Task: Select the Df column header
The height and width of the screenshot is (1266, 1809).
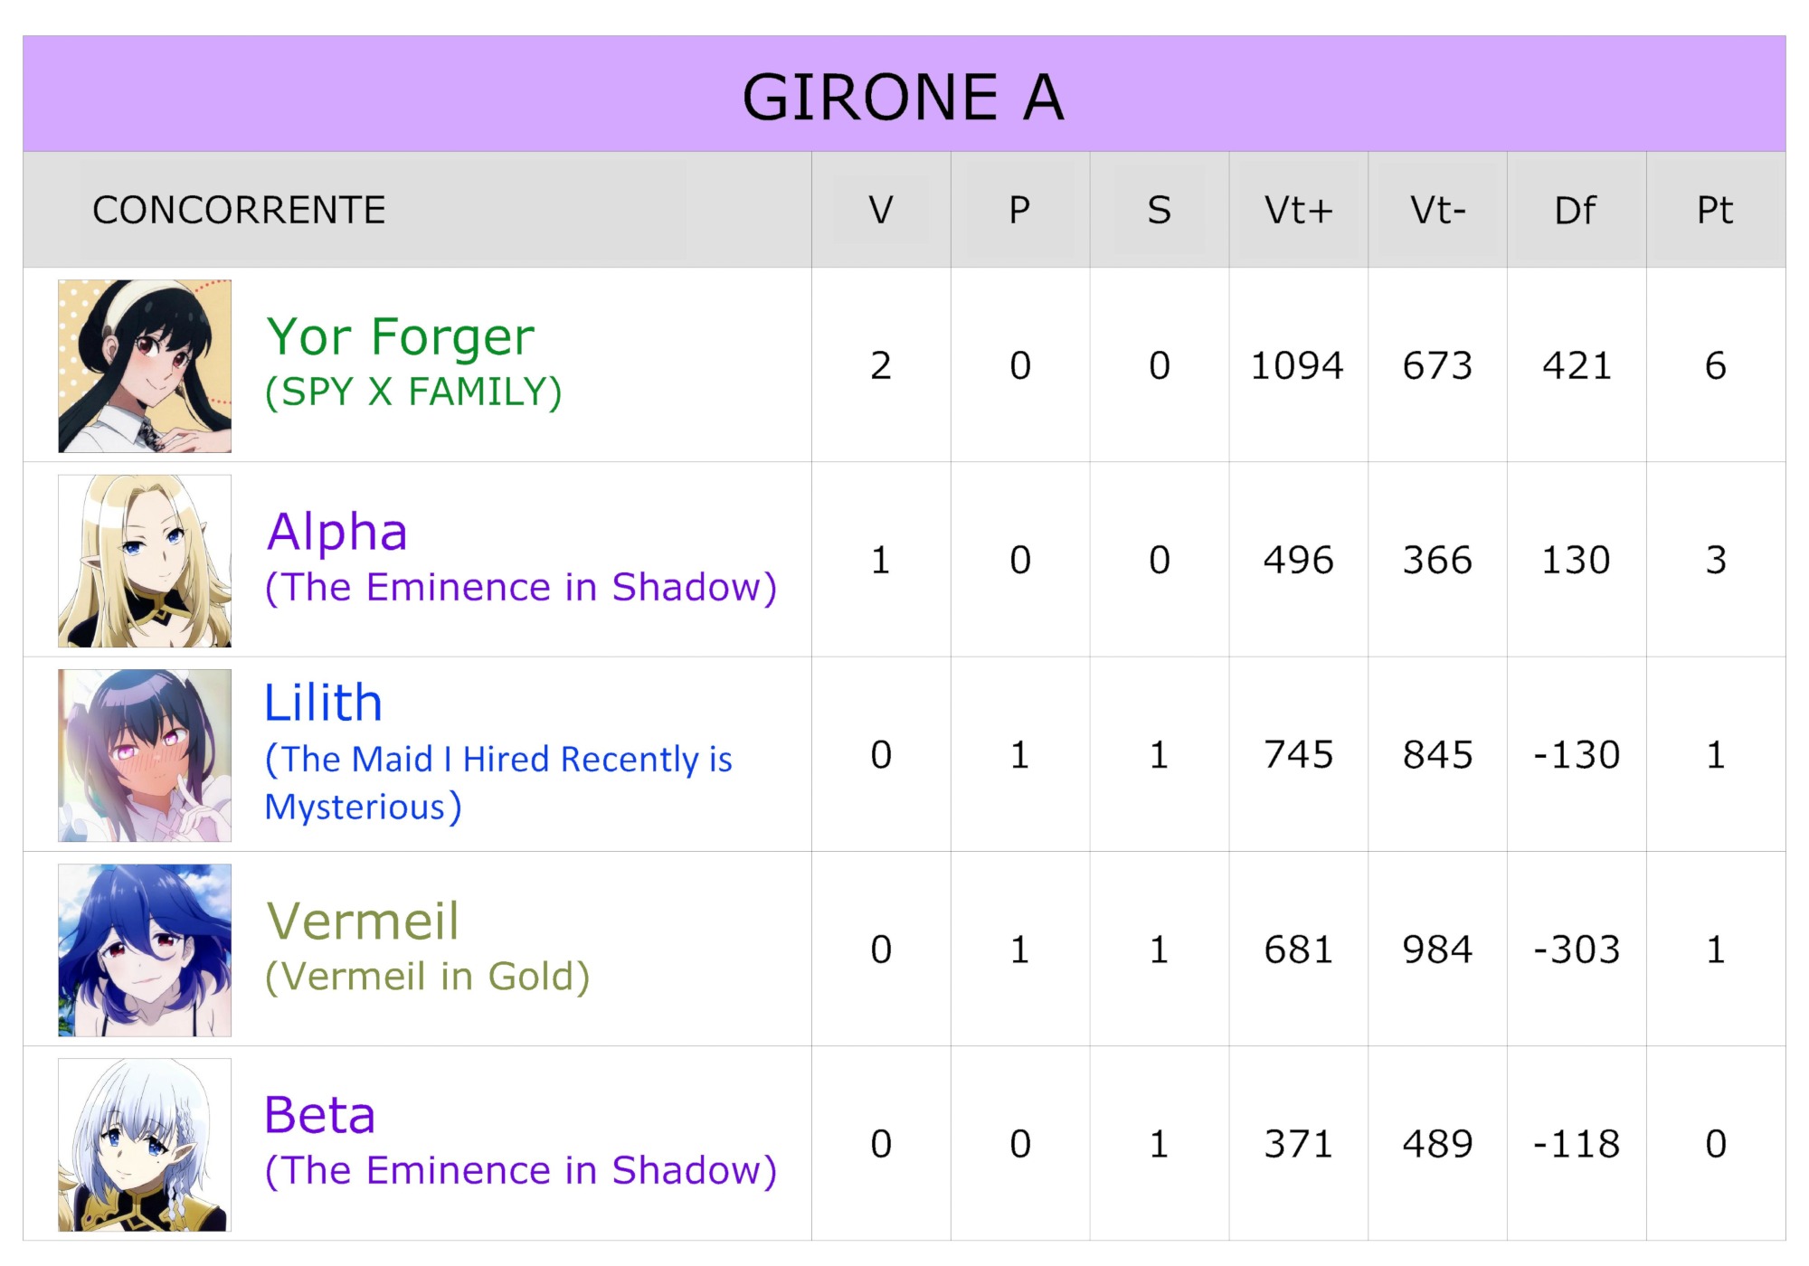Action: point(1576,210)
